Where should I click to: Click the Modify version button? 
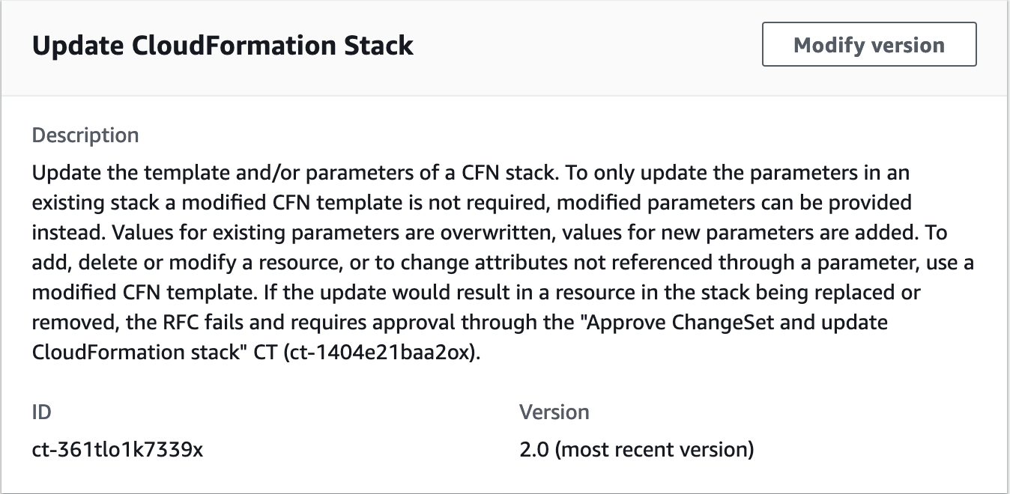[x=868, y=44]
